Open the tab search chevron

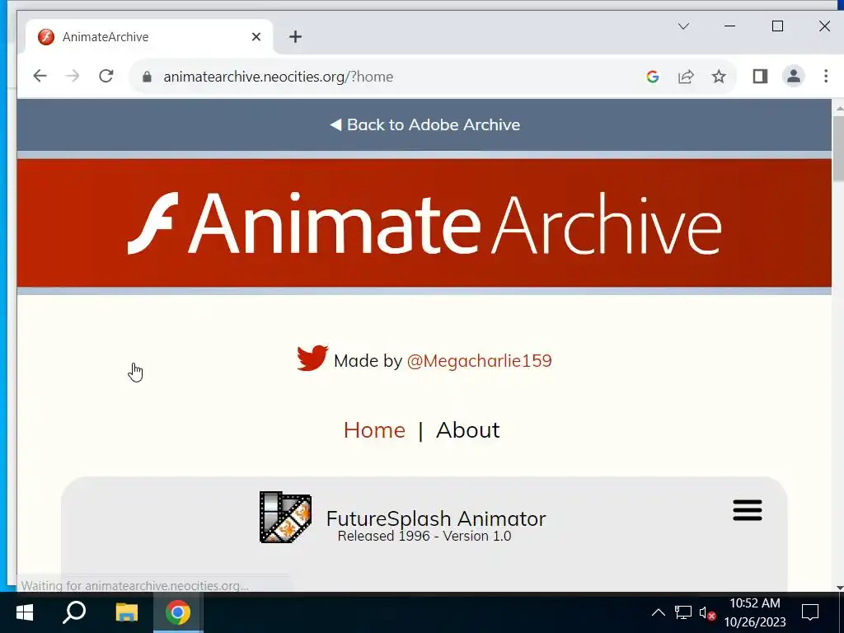coord(683,26)
